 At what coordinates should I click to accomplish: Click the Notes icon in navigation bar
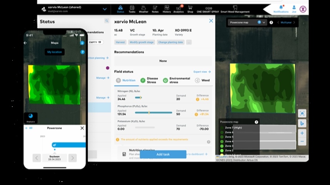[155, 9]
